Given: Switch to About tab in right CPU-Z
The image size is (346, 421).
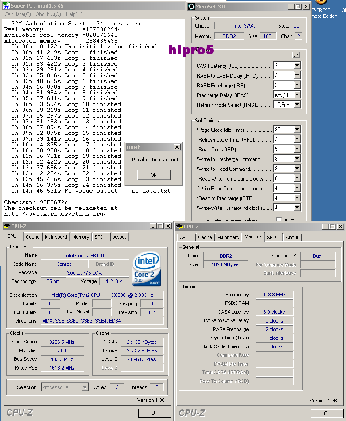Looking at the screenshot, I should point(292,237).
